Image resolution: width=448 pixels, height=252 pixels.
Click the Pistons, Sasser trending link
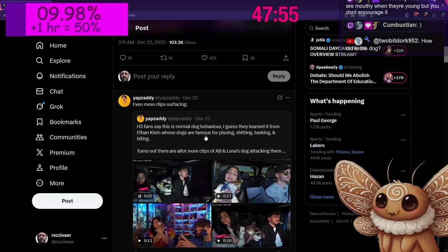350,152
